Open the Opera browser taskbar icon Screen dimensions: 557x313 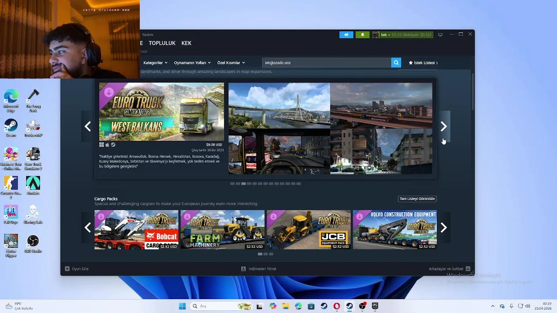pyautogui.click(x=337, y=306)
